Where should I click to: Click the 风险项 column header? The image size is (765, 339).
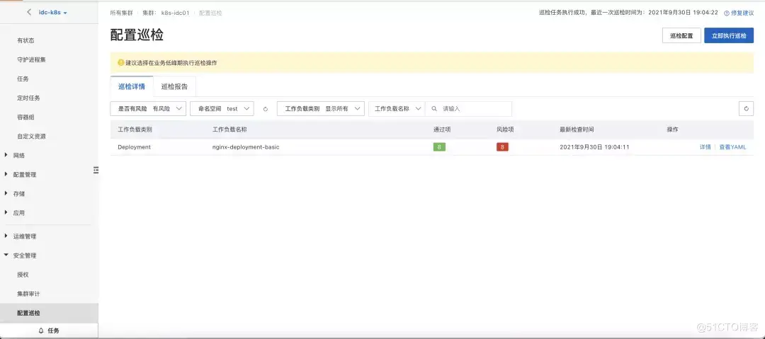505,130
